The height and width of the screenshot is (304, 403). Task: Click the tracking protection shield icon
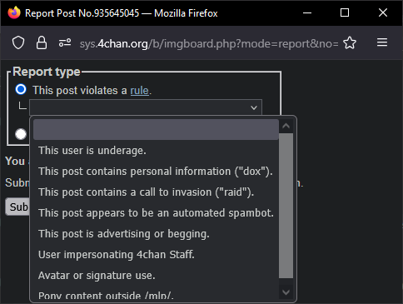(x=18, y=43)
